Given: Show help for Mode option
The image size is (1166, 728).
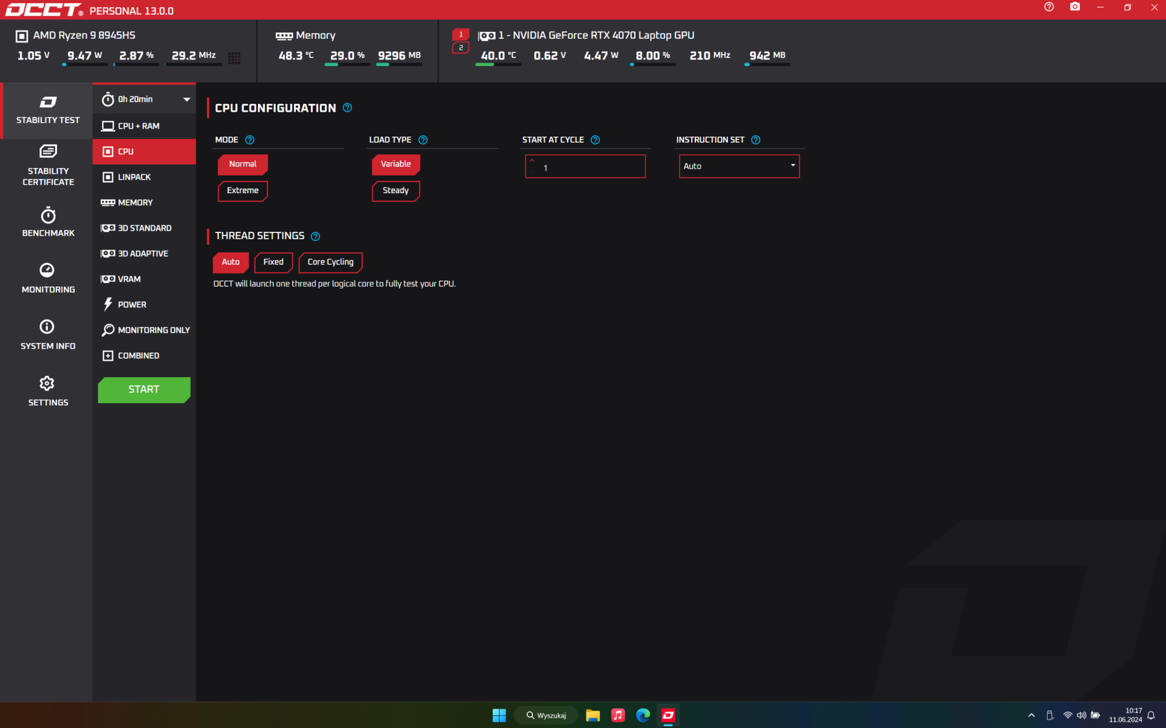Looking at the screenshot, I should click(x=250, y=140).
